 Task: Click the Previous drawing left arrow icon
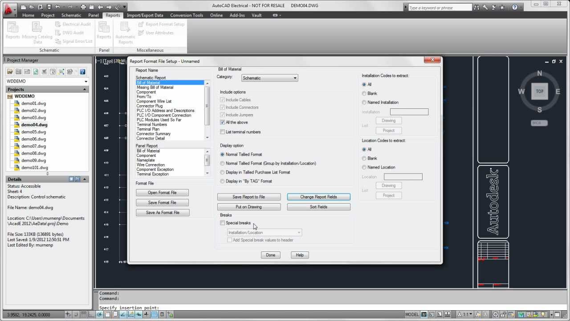[100, 7]
